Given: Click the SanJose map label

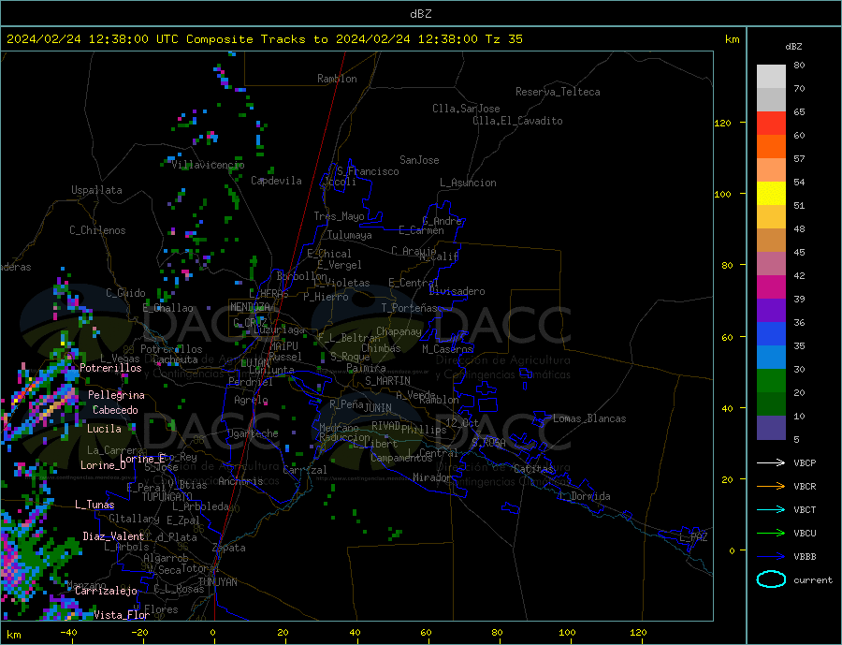Looking at the screenshot, I should [x=419, y=160].
